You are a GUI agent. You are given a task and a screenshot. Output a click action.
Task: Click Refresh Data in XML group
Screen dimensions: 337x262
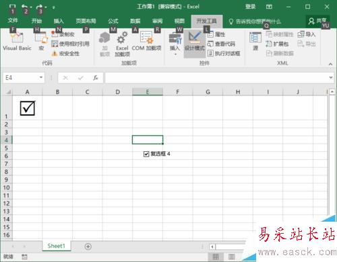[280, 53]
